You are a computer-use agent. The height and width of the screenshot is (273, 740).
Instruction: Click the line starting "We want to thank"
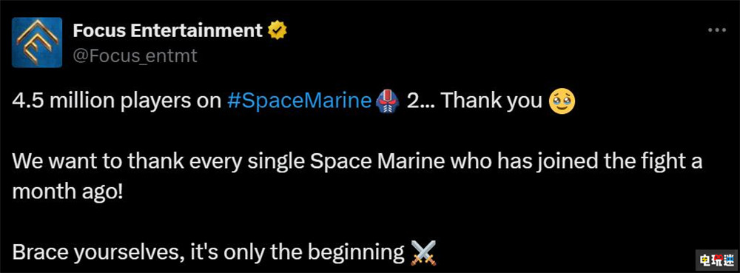point(357,162)
